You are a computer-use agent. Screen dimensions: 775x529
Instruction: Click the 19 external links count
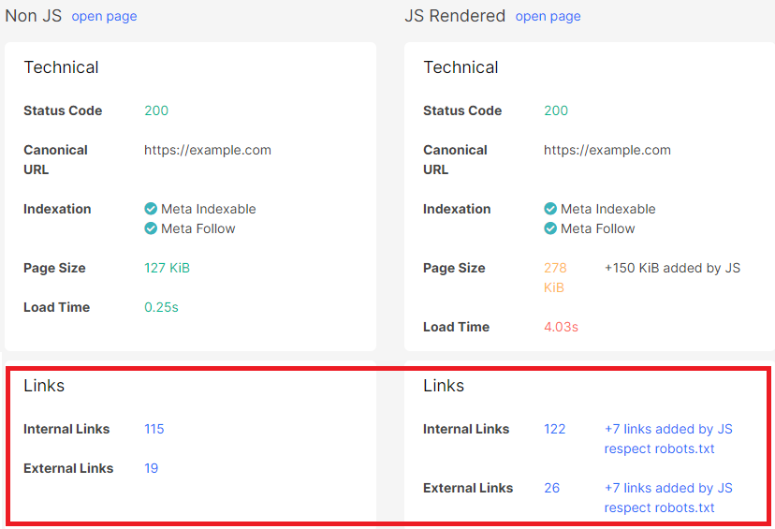point(152,468)
